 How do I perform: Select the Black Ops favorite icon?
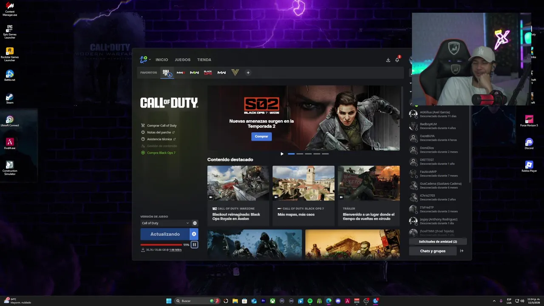pos(208,73)
